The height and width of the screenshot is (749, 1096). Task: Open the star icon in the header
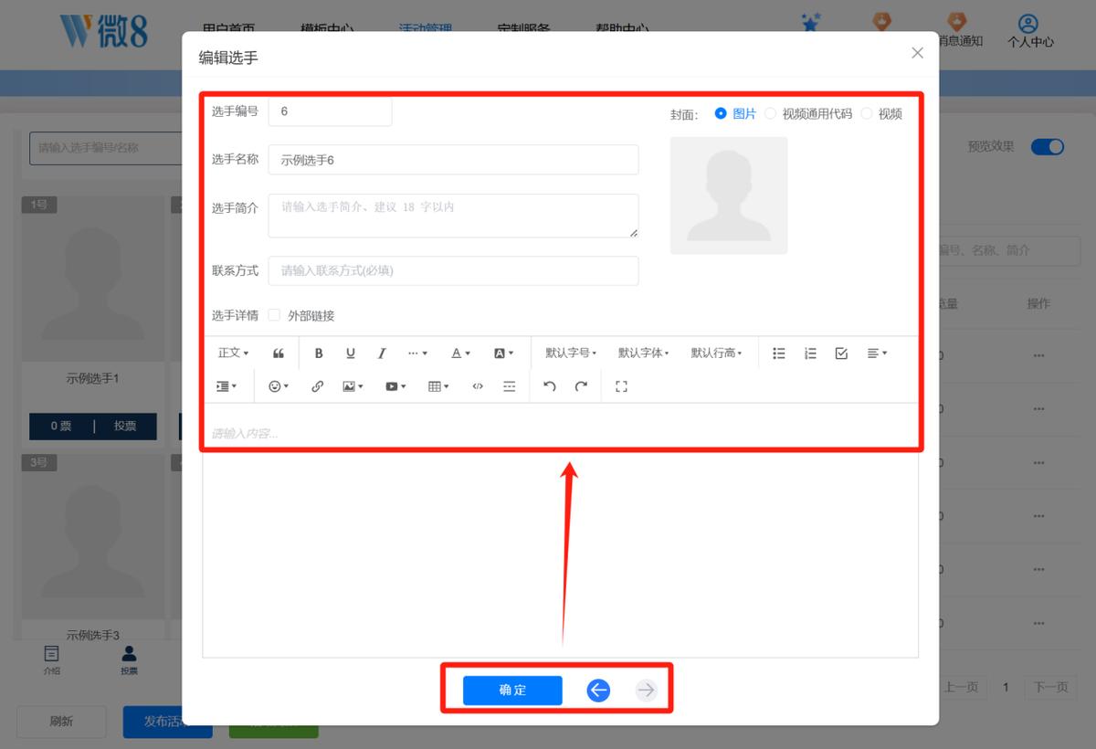(x=810, y=23)
